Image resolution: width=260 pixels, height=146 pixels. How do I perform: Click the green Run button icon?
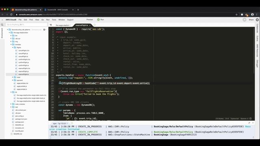(x=98, y=19)
